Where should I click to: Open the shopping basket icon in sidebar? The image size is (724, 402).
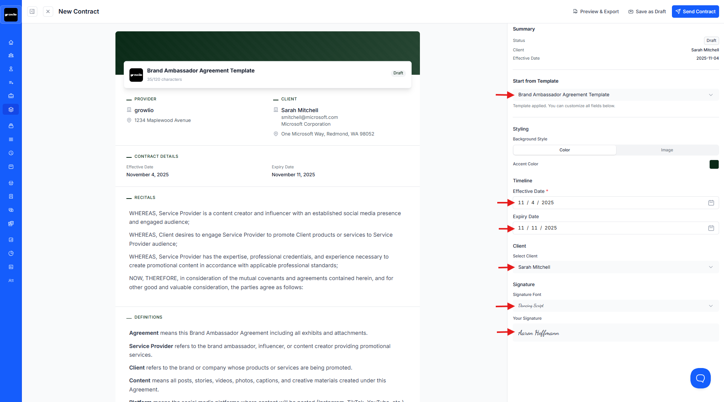(11, 183)
